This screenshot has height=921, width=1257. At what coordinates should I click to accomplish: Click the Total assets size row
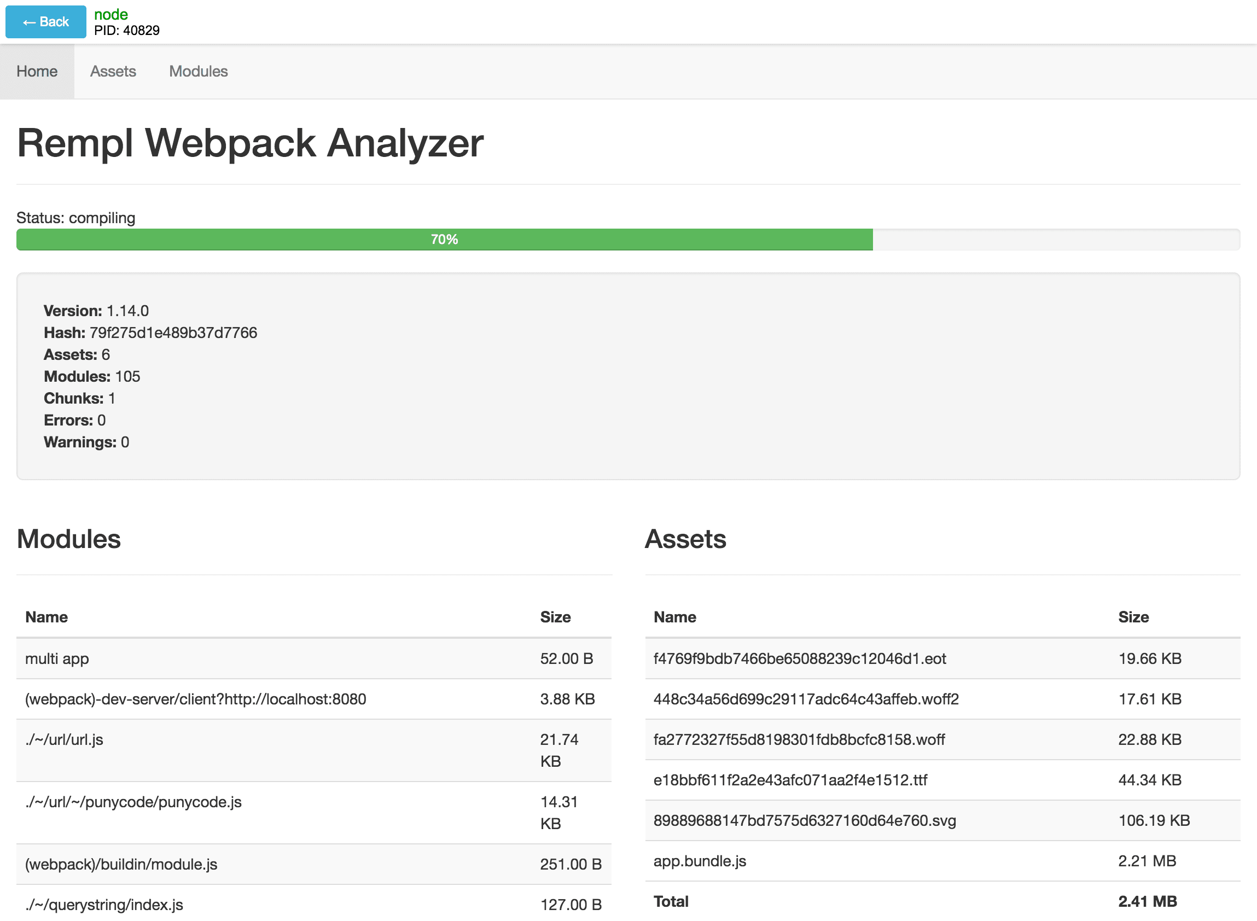671,901
